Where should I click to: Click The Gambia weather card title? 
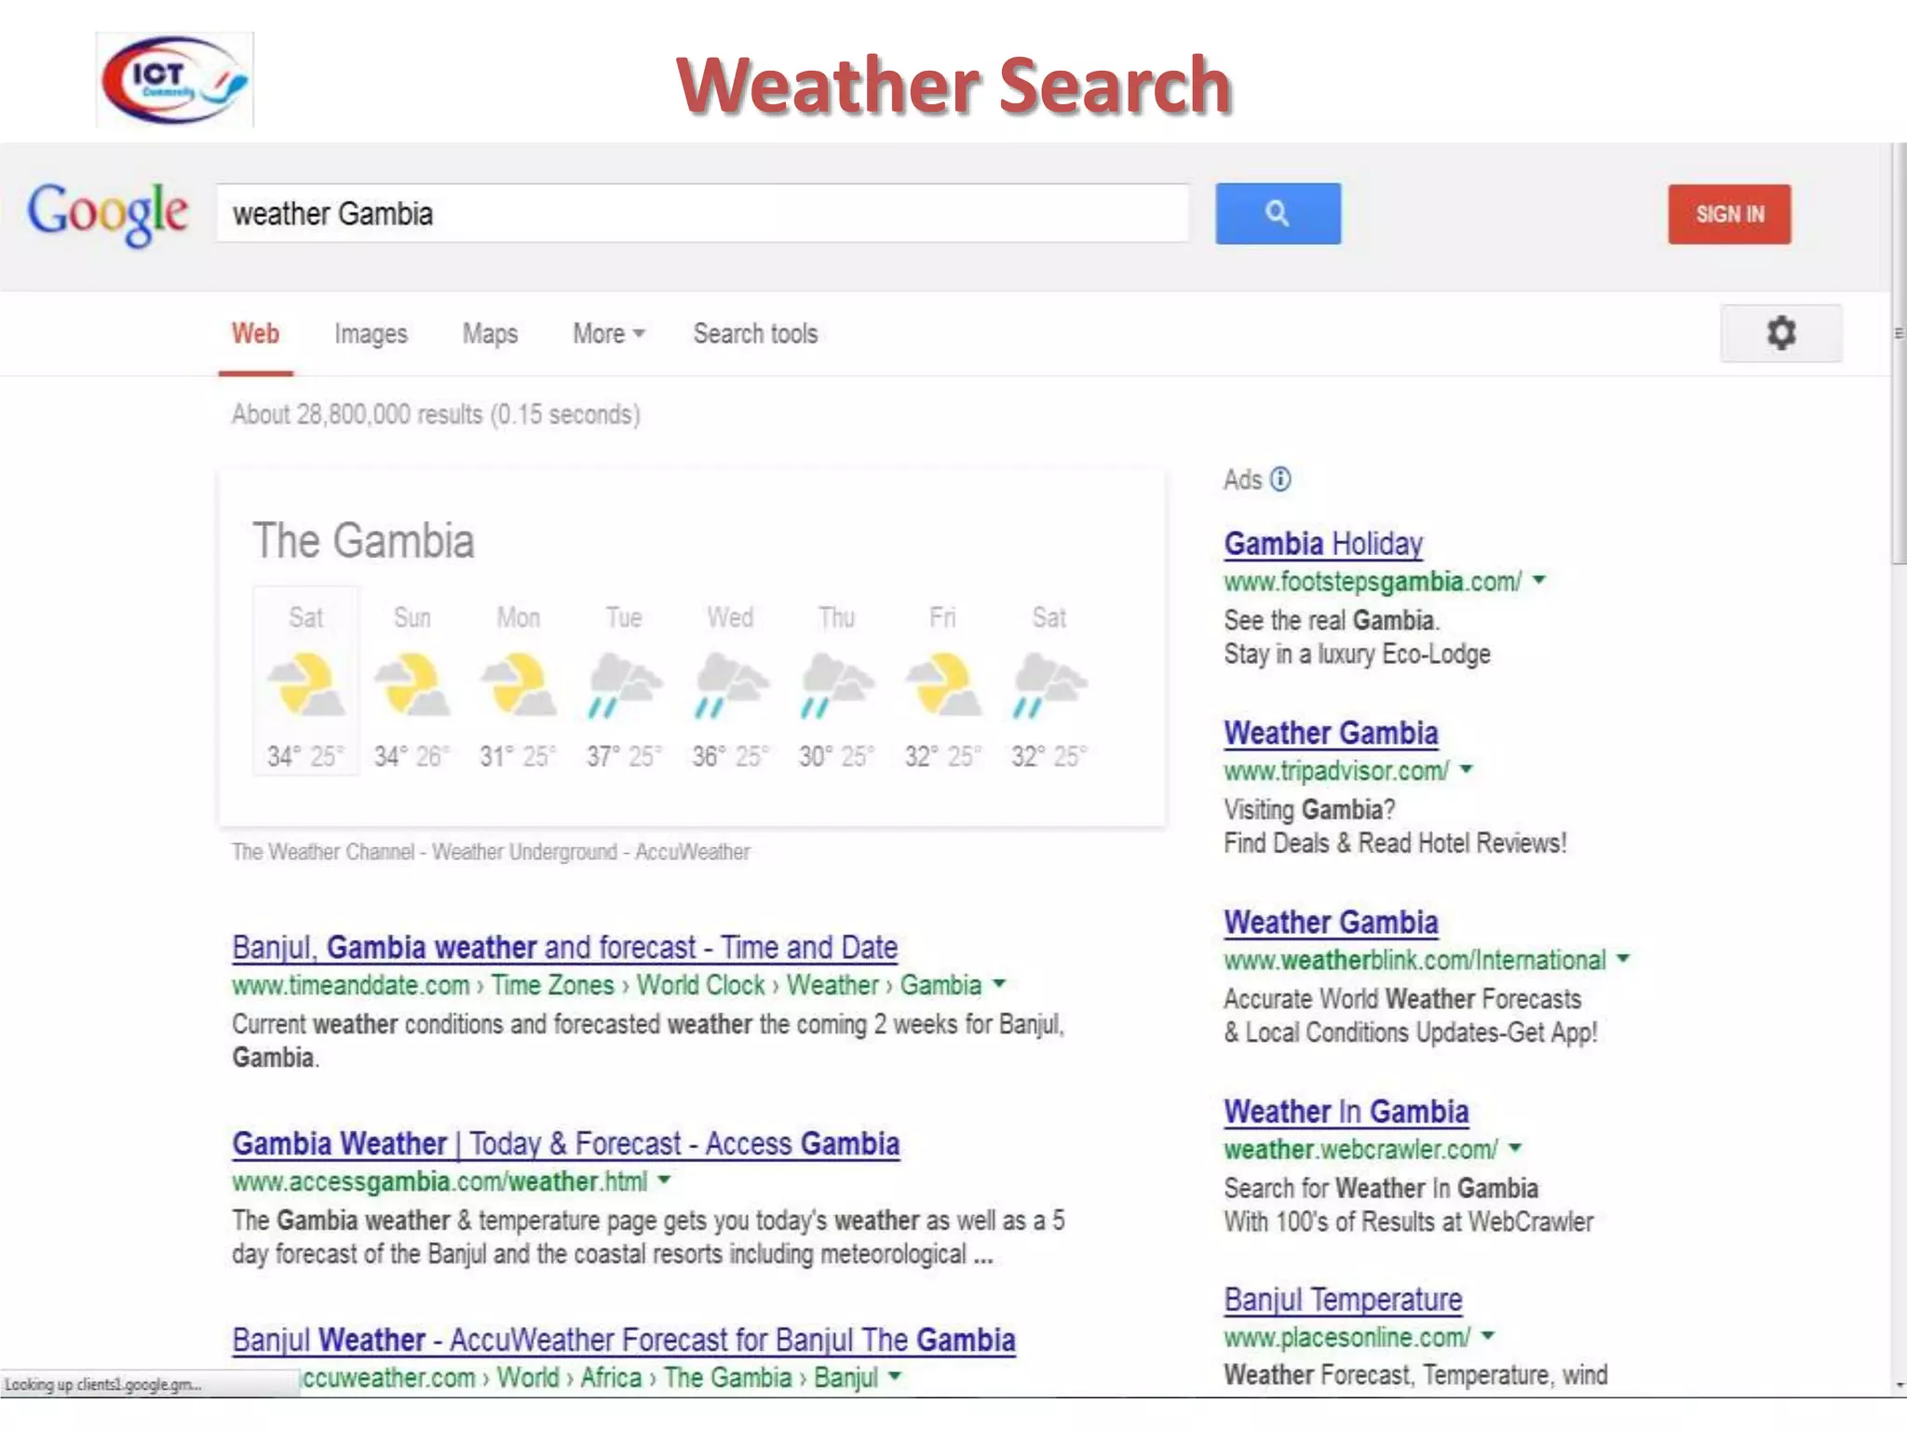tap(363, 541)
